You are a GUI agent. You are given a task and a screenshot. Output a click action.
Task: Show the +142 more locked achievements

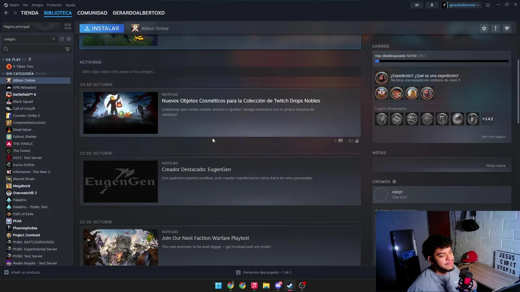(487, 119)
